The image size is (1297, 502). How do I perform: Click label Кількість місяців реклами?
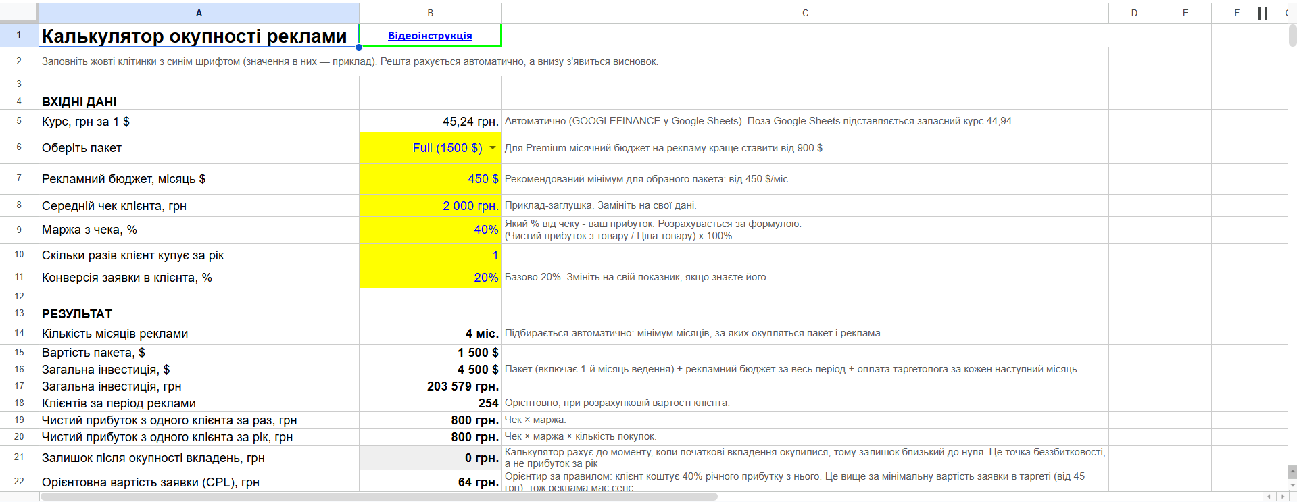tap(115, 334)
